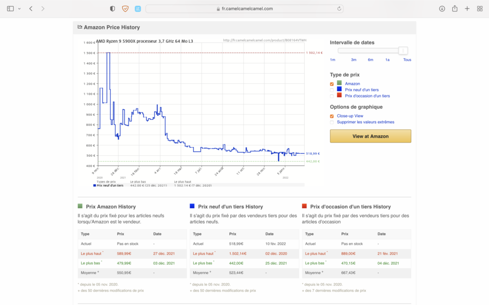This screenshot has height=305, width=489.
Task: Click the red swatch under Type de prix
Action: (x=340, y=95)
